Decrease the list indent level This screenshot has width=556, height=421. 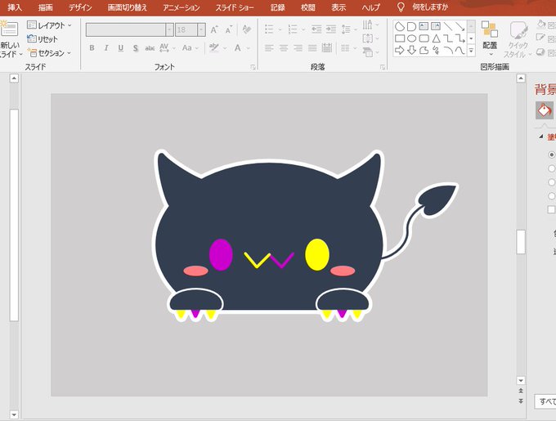[x=316, y=29]
